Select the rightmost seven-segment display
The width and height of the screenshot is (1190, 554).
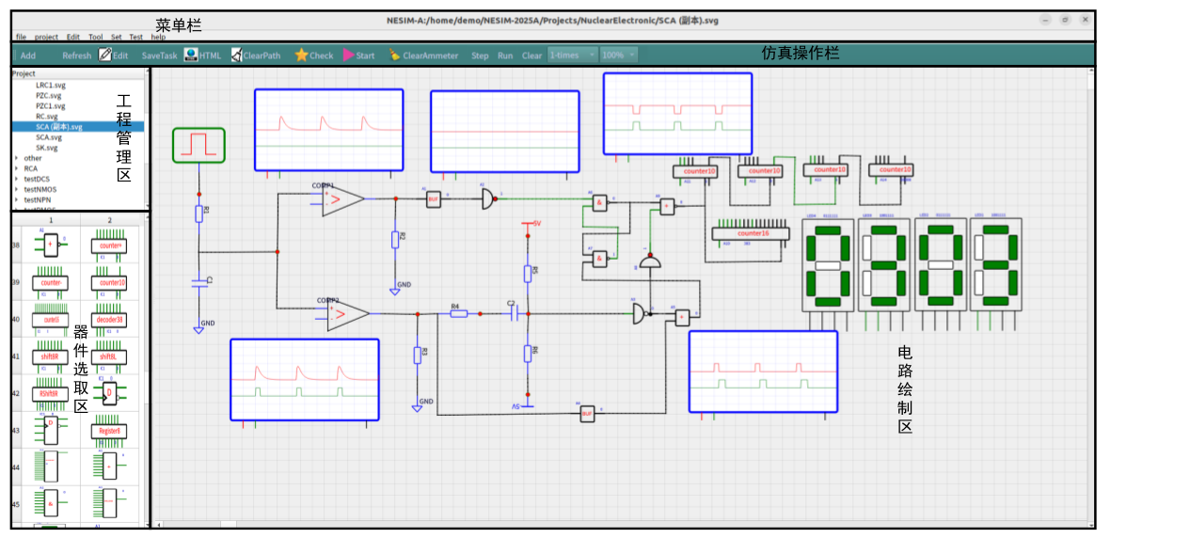(x=996, y=264)
